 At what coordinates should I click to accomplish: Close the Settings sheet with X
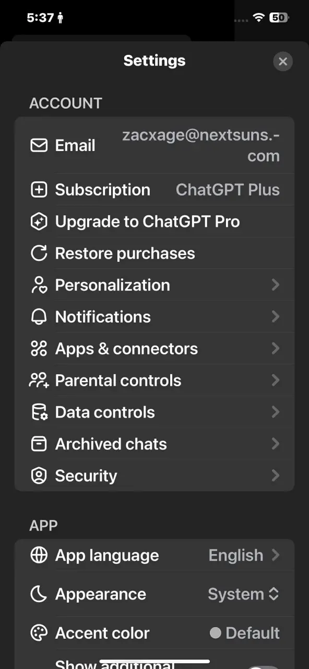283,62
